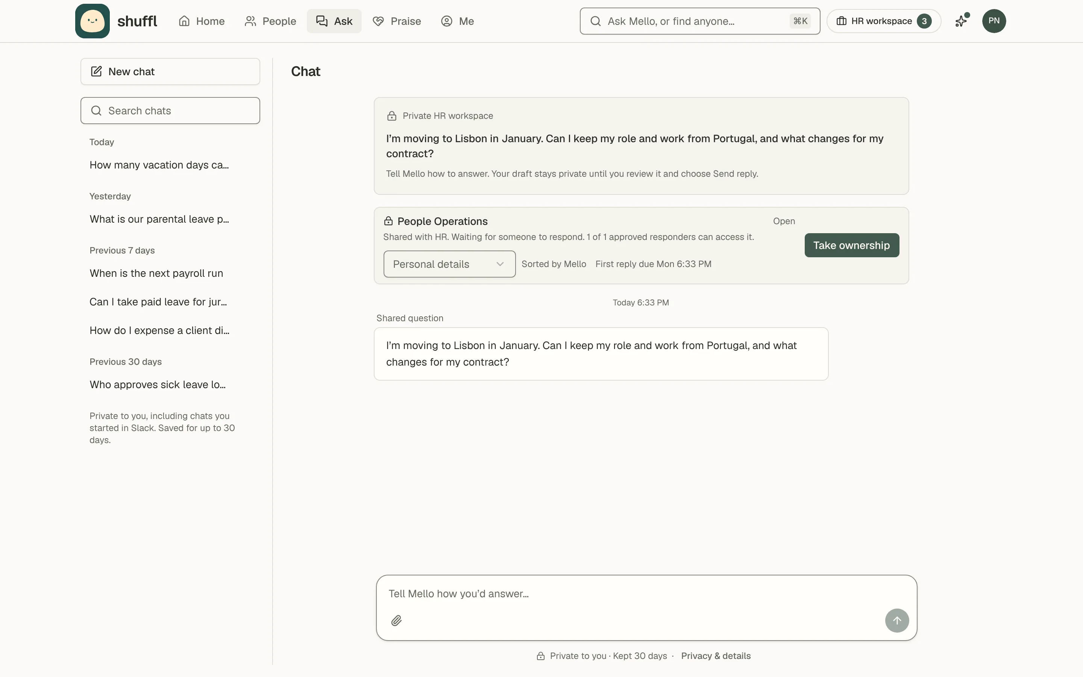1083x677 pixels.
Task: Open the sparkle notifications icon
Action: click(x=961, y=21)
